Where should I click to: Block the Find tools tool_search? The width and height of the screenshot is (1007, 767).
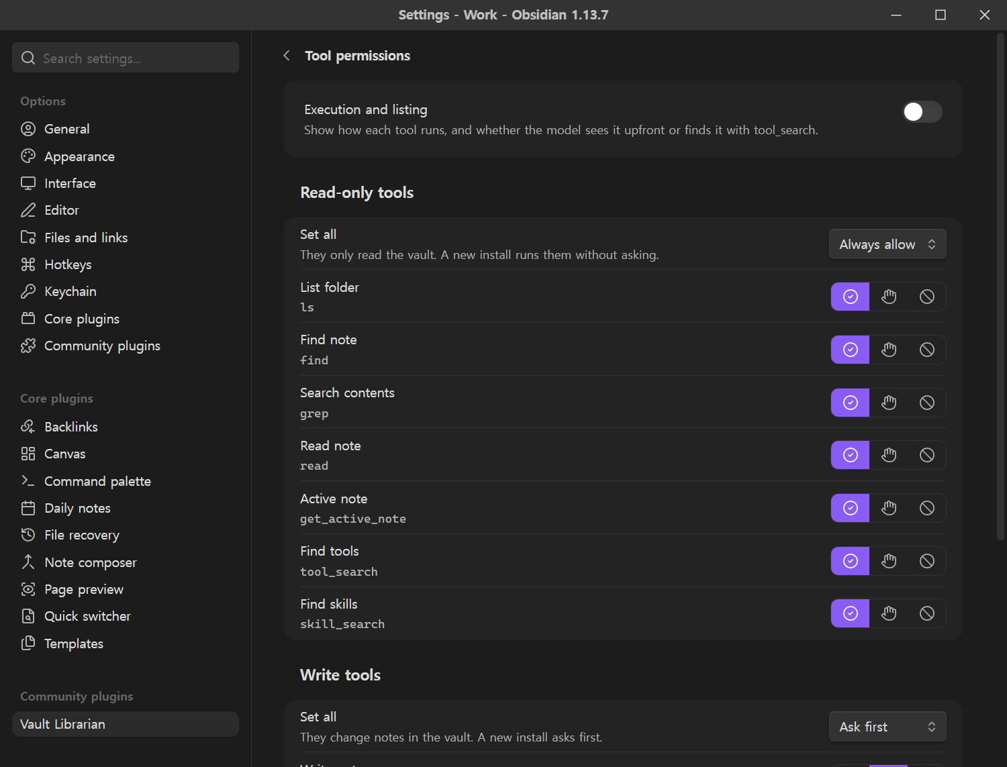927,561
